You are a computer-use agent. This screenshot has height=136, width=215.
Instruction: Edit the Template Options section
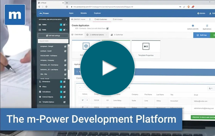[64, 102]
